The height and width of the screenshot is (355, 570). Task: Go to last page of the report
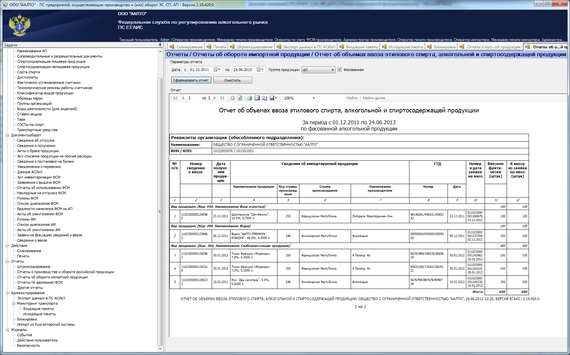click(x=222, y=98)
